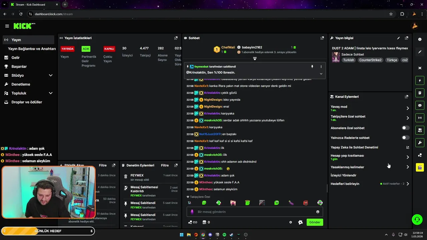Click the yellow clapperboard sidebar icon
Viewport: 427px width, 240px height.
pyautogui.click(x=420, y=167)
